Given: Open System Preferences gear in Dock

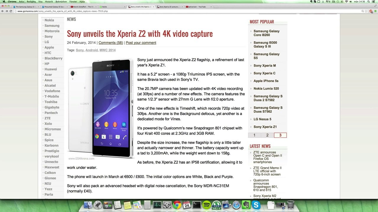Looking at the screenshot, I should coord(167,205).
